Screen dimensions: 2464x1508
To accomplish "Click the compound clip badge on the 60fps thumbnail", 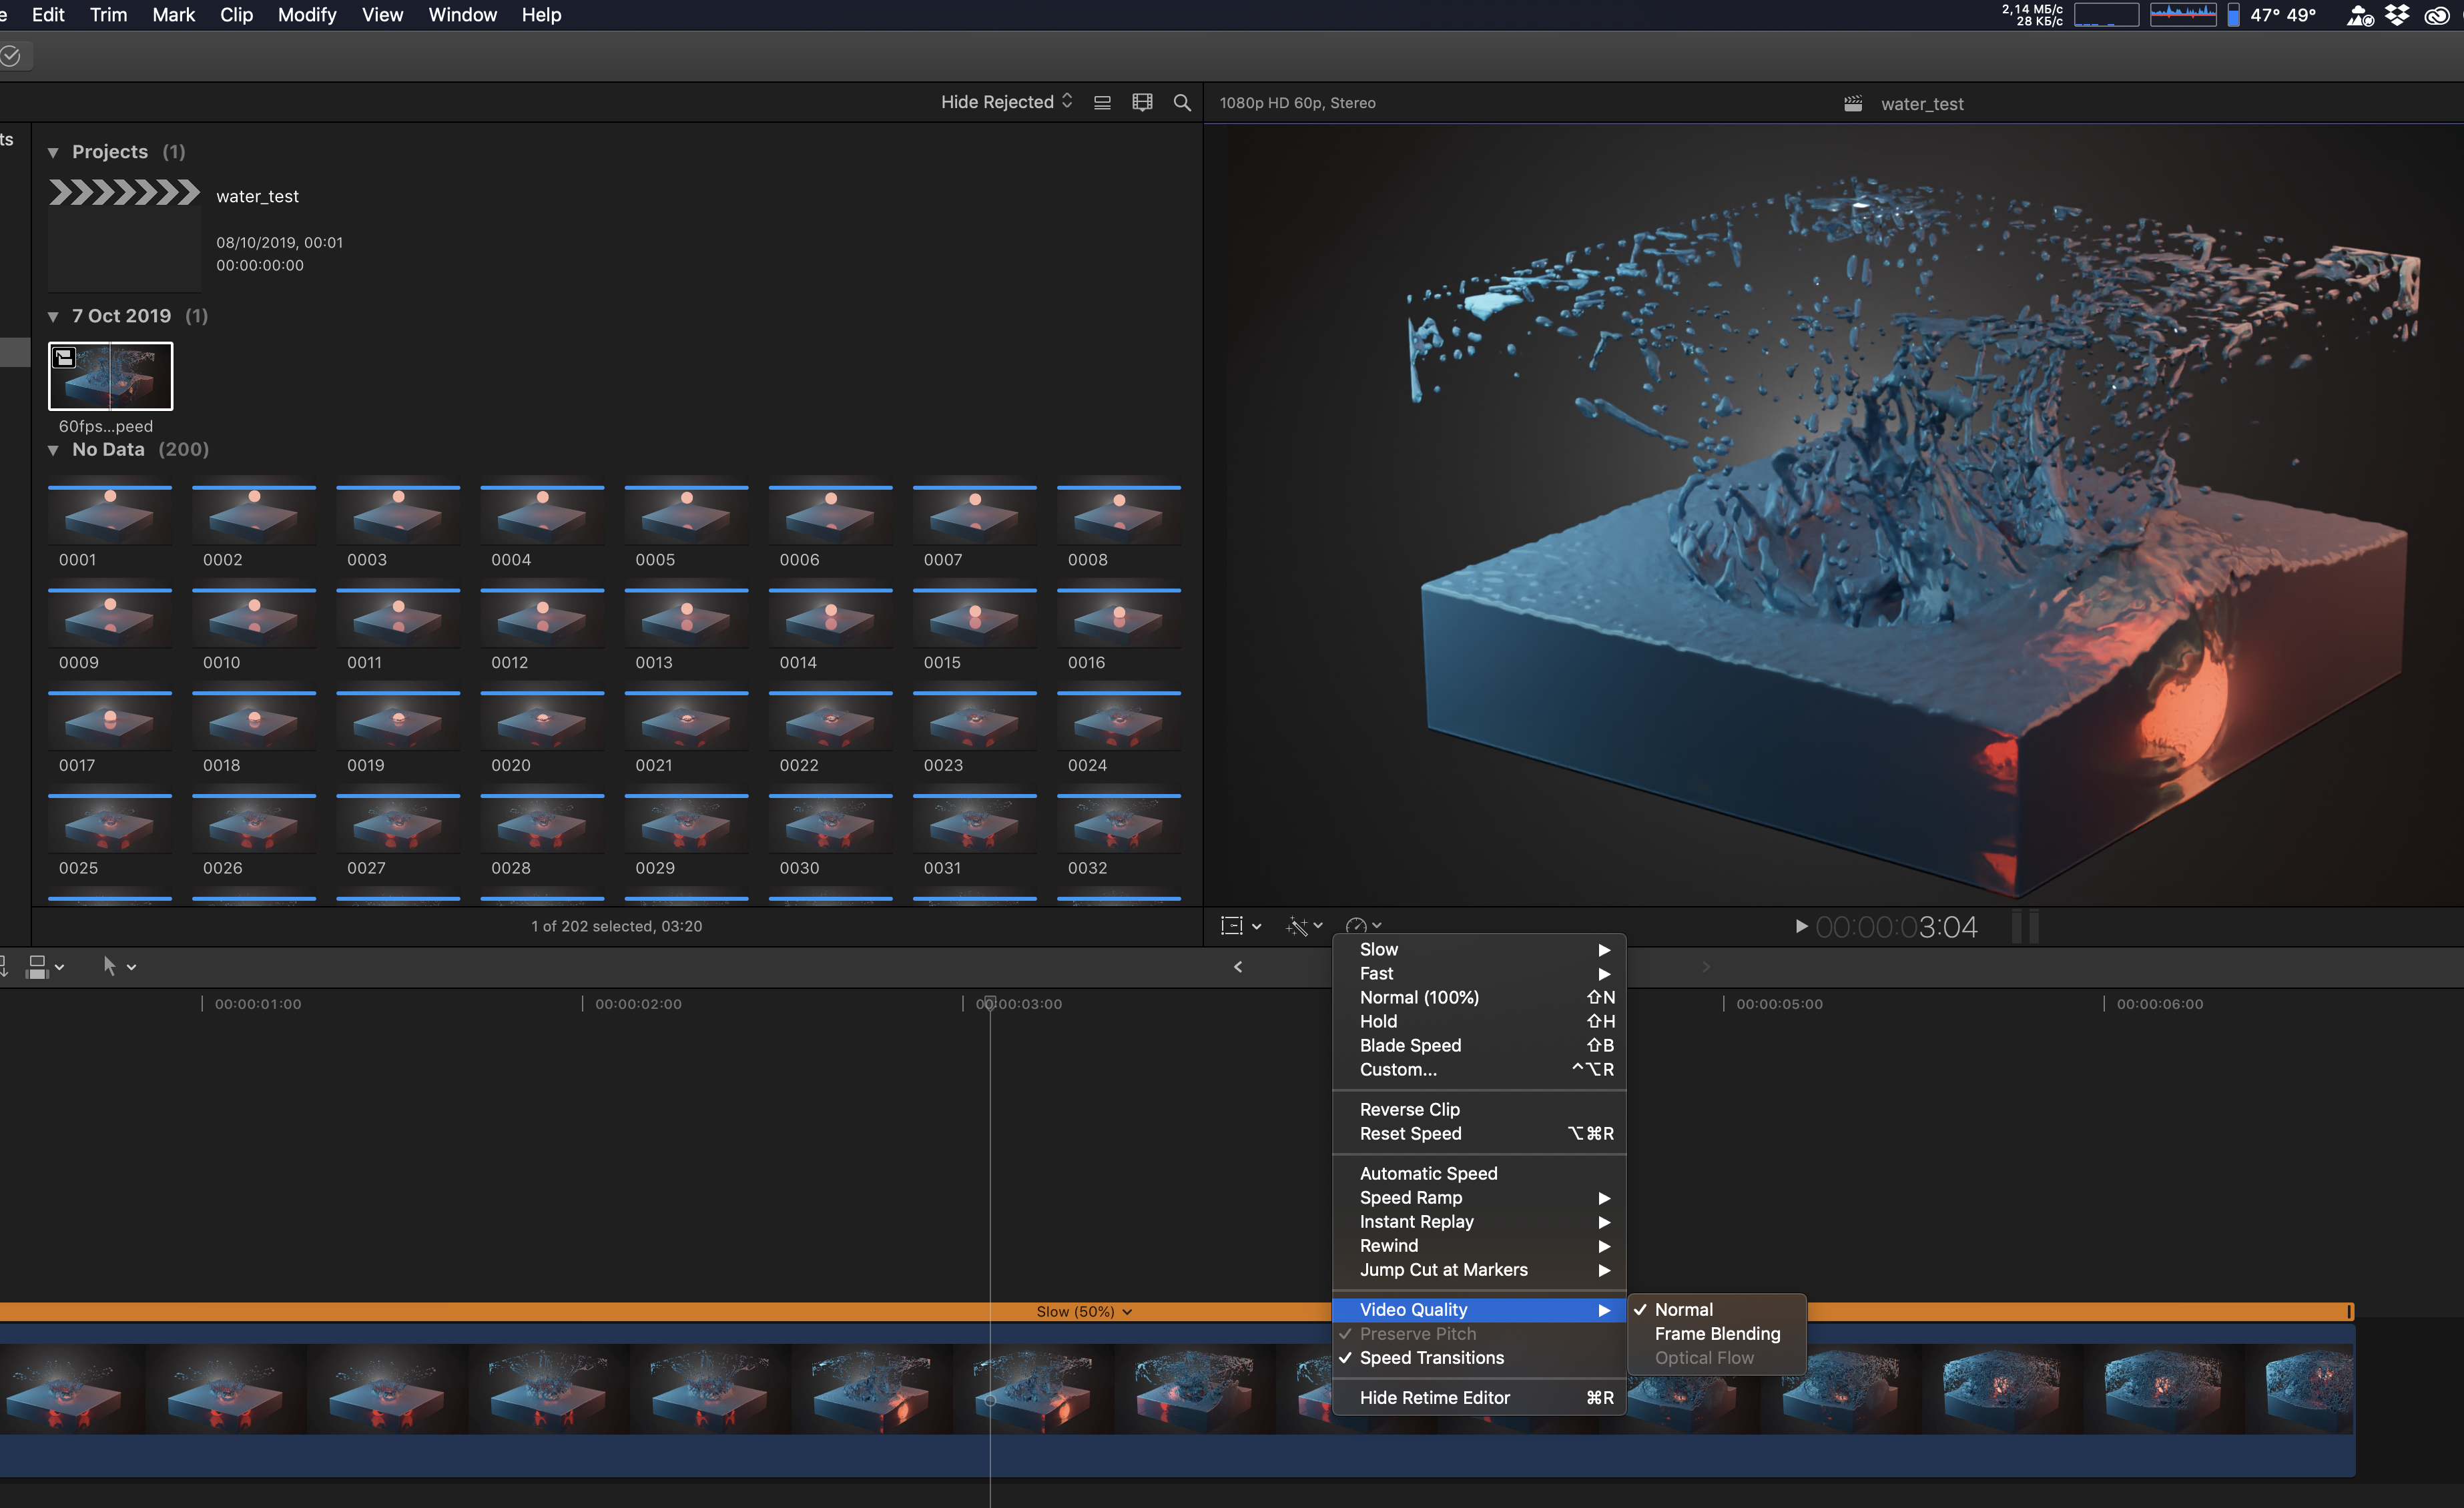I will (64, 358).
